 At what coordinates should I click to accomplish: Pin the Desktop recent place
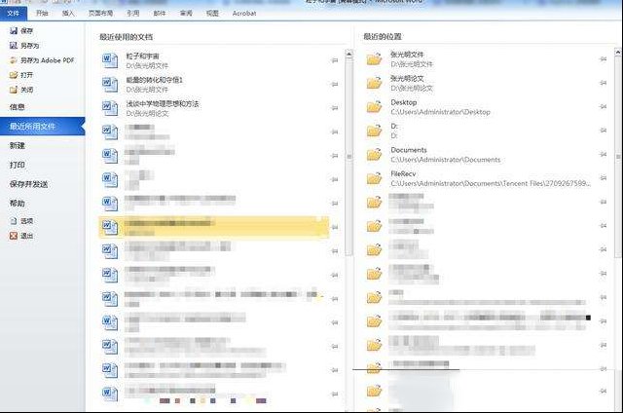604,106
